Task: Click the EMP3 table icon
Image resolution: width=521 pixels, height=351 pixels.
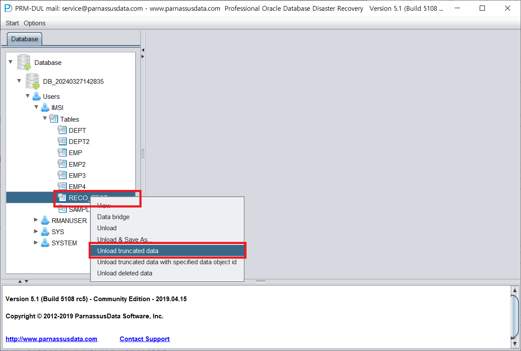Action: click(62, 175)
